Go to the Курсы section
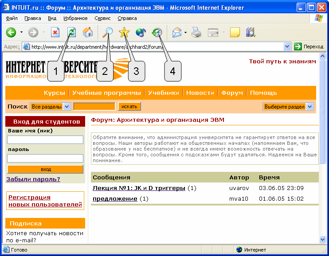The width and height of the screenshot is (329, 256). coord(55,93)
